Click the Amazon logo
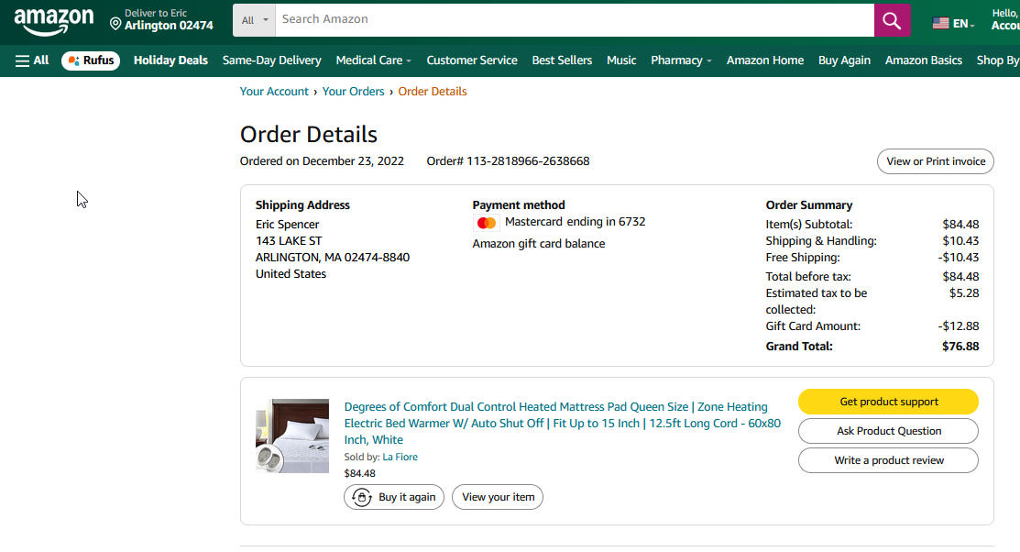Image resolution: width=1020 pixels, height=552 pixels. [54, 21]
